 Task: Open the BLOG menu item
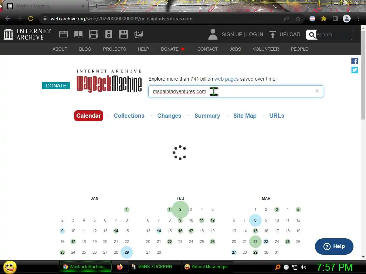pos(85,49)
